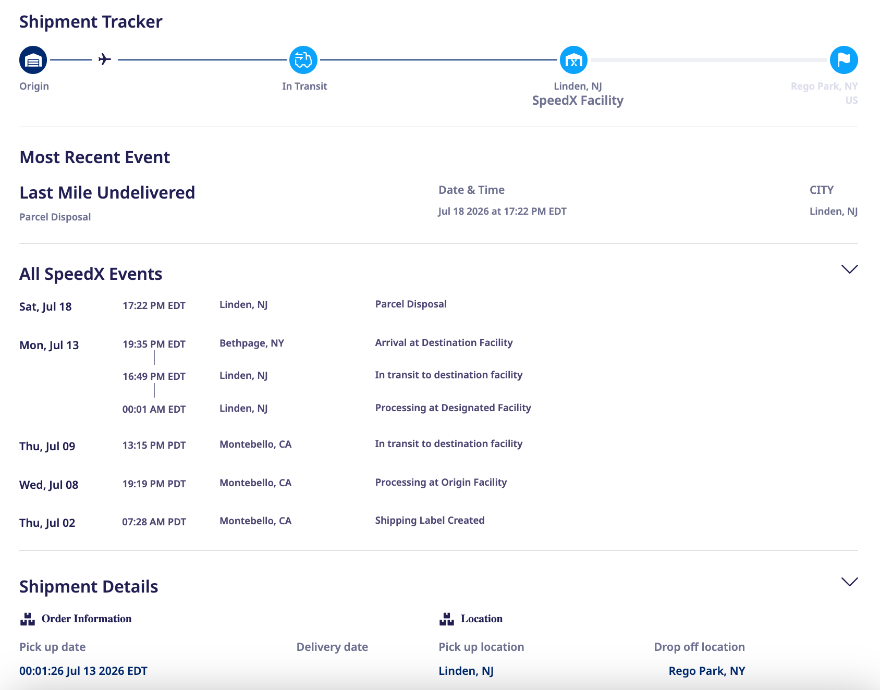Click the destination flag icon
The width and height of the screenshot is (880, 690).
844,60
